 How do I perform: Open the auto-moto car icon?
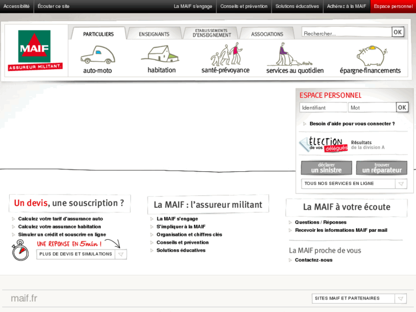(98, 54)
